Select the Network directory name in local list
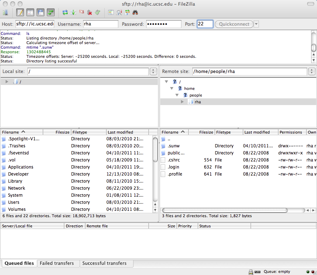Image resolution: width=317 pixels, height=275 pixels. (17, 188)
